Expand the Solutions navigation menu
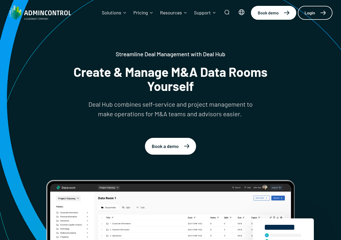This screenshot has height=240, width=341. pyautogui.click(x=114, y=13)
